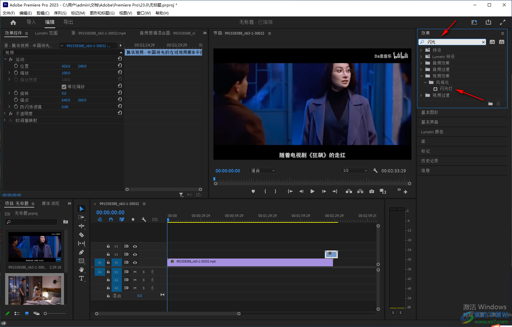
Task: Open the quick export share icon
Action: [x=488, y=22]
